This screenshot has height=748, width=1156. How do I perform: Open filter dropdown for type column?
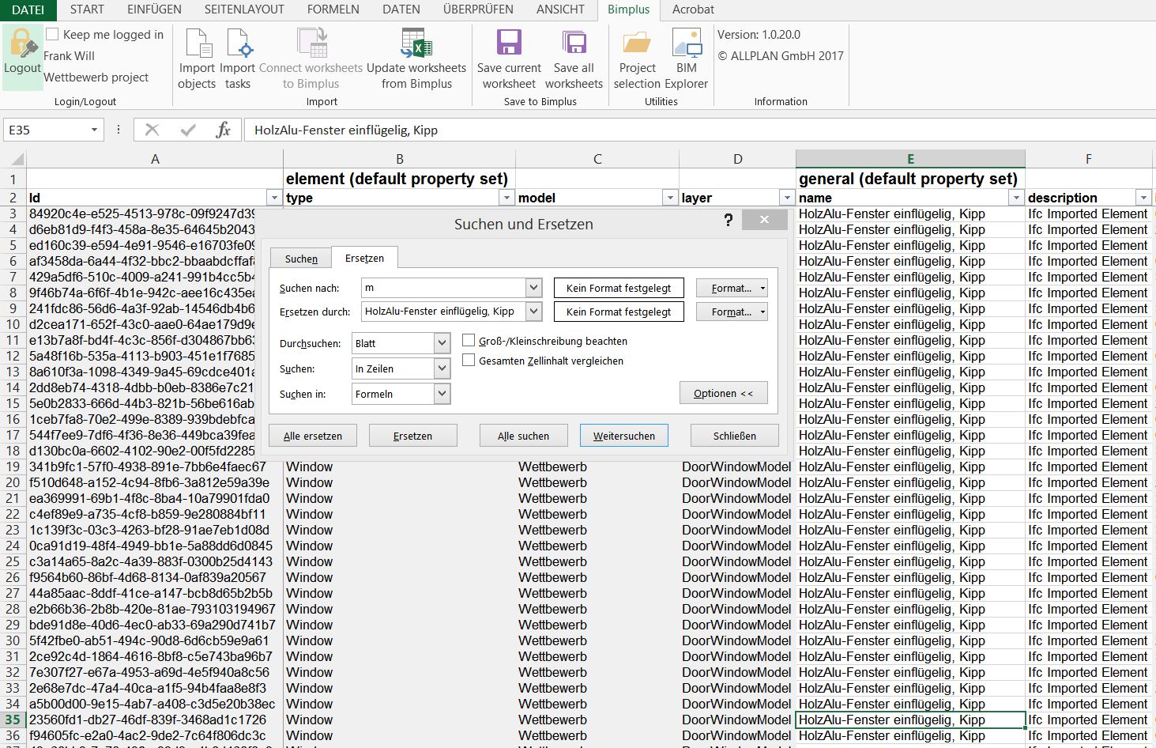[x=506, y=198]
